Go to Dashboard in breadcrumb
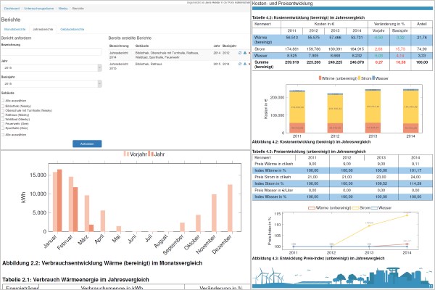 pyautogui.click(x=12, y=9)
